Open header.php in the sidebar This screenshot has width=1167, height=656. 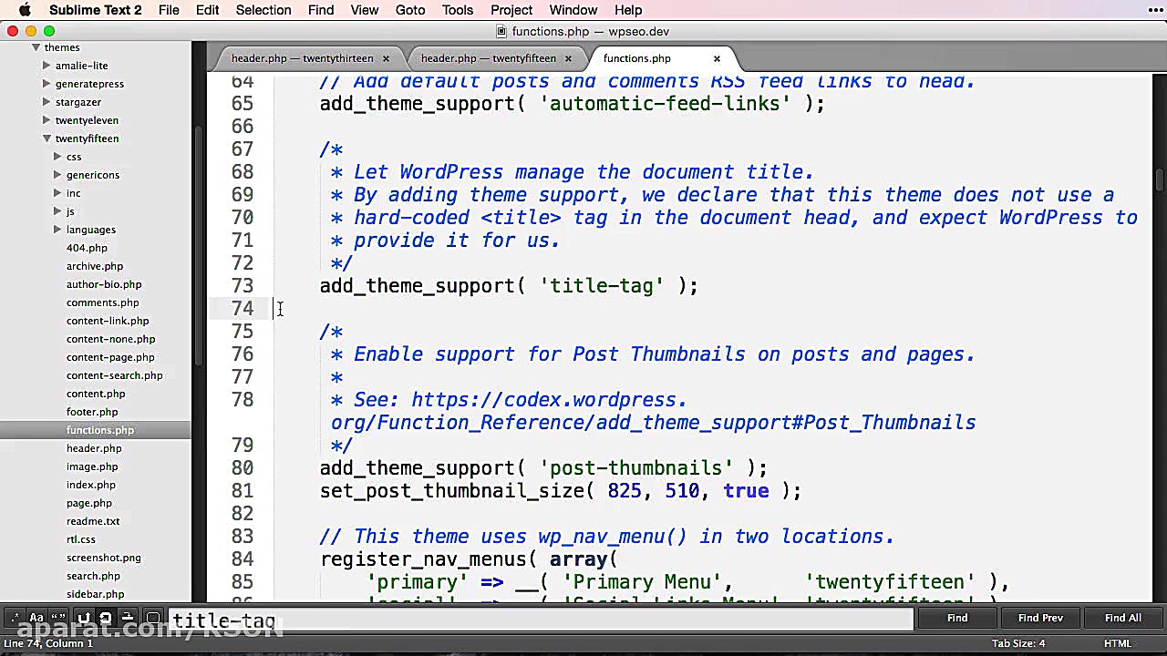94,448
